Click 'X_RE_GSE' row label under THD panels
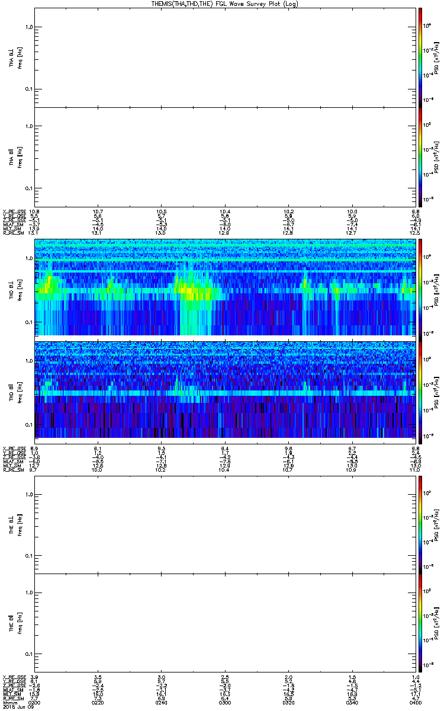The image size is (444, 711). [x=14, y=447]
